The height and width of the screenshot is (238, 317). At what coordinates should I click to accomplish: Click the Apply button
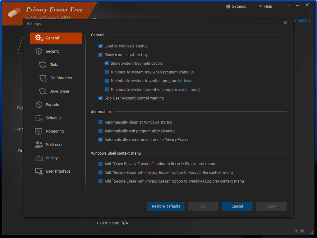click(x=271, y=206)
